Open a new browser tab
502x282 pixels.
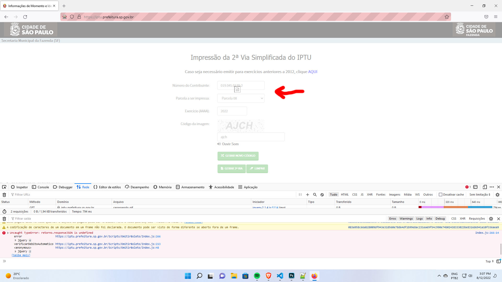click(x=64, y=6)
